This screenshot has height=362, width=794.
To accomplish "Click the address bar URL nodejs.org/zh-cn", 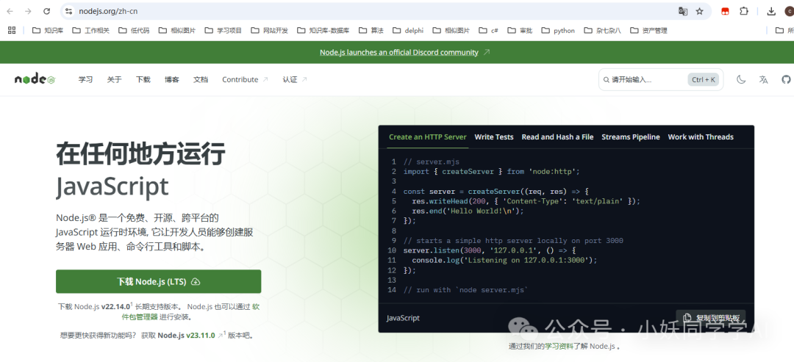I will [108, 11].
